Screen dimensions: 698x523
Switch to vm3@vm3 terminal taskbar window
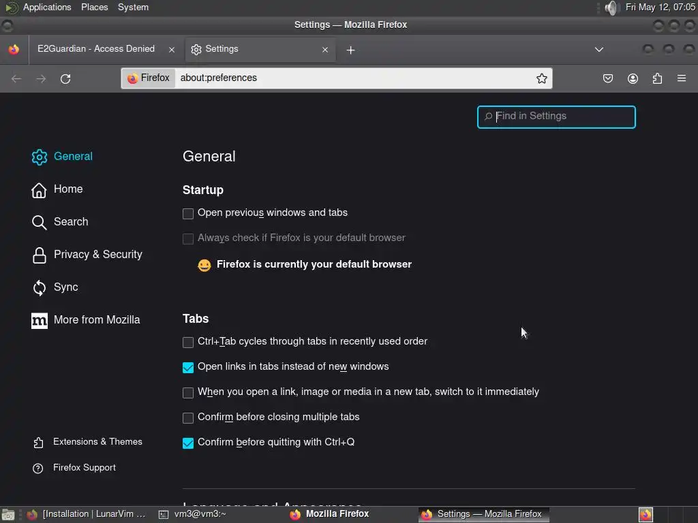pyautogui.click(x=192, y=514)
